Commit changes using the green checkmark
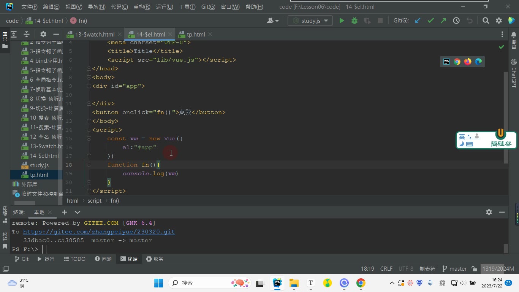The height and width of the screenshot is (292, 519). (x=430, y=21)
